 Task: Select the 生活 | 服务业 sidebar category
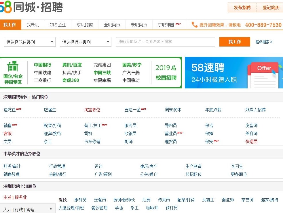pos(15,197)
